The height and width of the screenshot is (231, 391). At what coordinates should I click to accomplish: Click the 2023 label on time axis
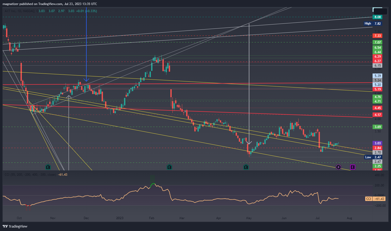[120, 218]
